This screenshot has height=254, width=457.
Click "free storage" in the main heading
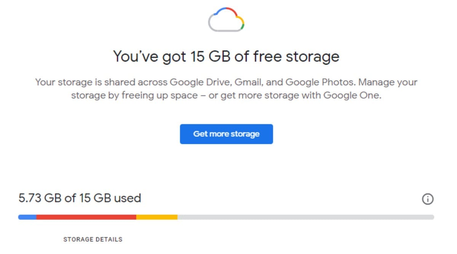(296, 56)
